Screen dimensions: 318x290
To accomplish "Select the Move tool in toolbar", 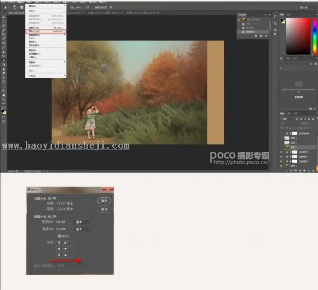I will click(x=4, y=17).
